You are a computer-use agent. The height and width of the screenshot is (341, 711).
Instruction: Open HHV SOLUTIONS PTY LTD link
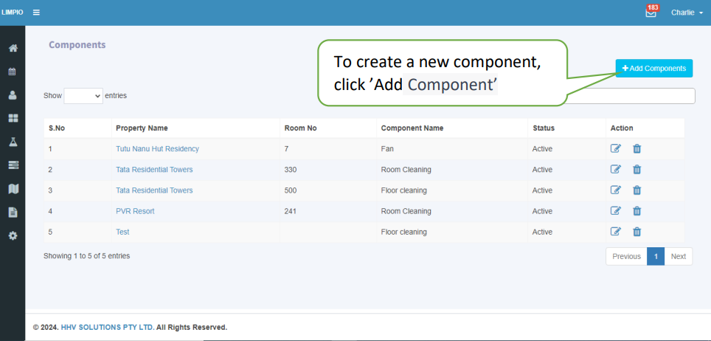tap(108, 327)
